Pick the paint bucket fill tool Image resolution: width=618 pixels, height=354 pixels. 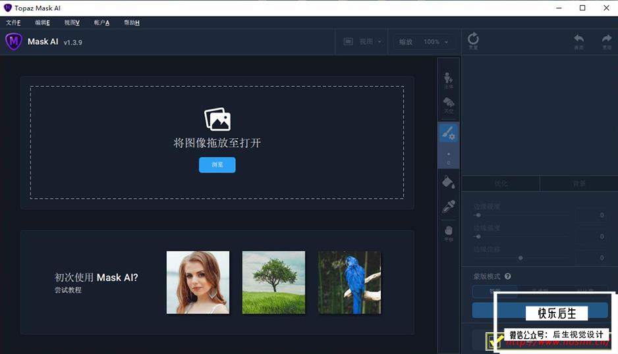coord(449,182)
